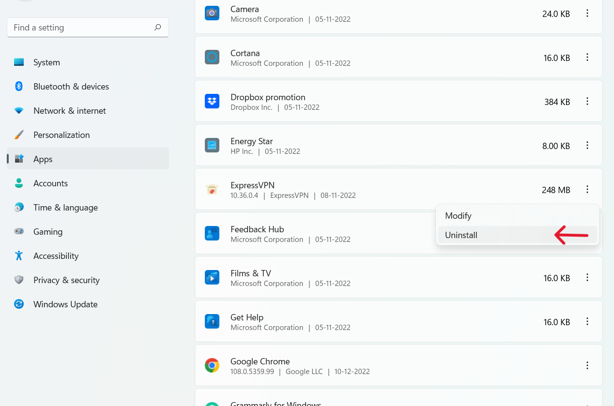
Task: Click the Dropbox promotion app icon
Action: click(x=212, y=101)
